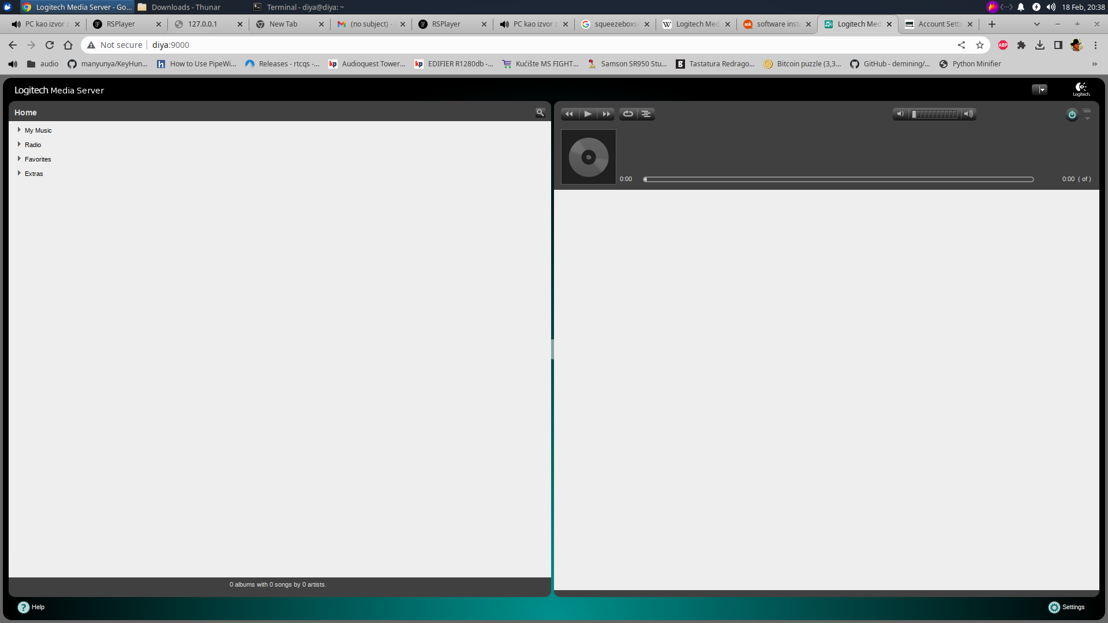This screenshot has height=623, width=1108.
Task: Turn the volume up with the loud speaker icon
Action: coord(968,114)
